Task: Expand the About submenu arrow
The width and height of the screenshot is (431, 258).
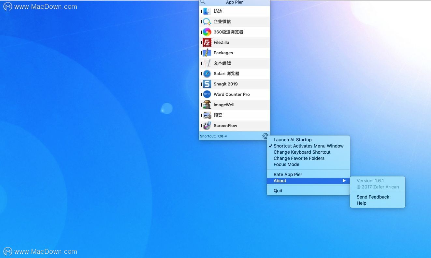Action: point(344,181)
